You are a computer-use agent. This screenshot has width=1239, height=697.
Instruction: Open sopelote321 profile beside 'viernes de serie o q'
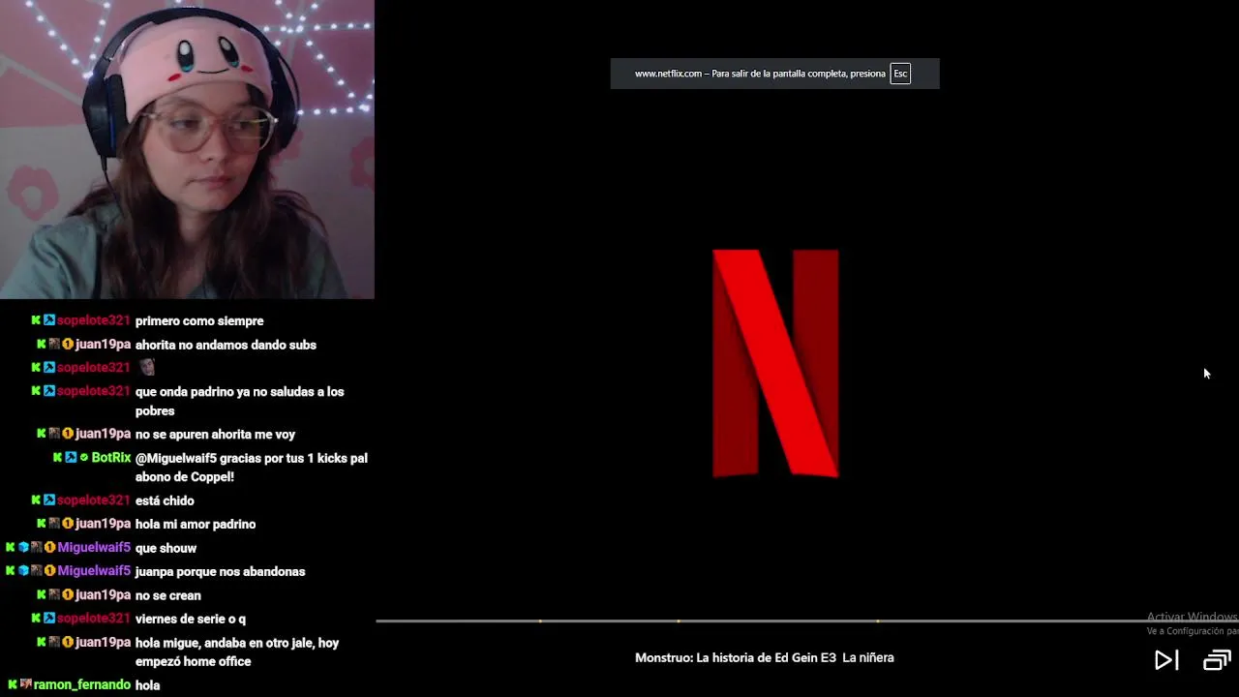(x=93, y=619)
